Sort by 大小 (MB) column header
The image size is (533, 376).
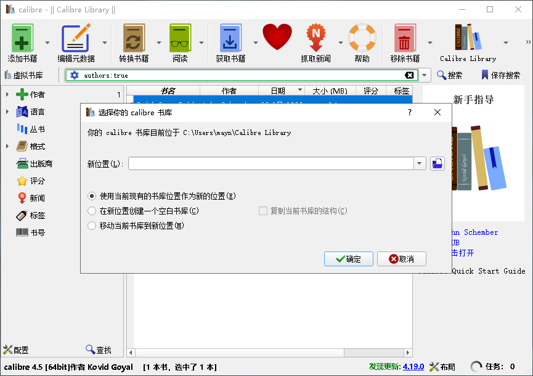330,91
